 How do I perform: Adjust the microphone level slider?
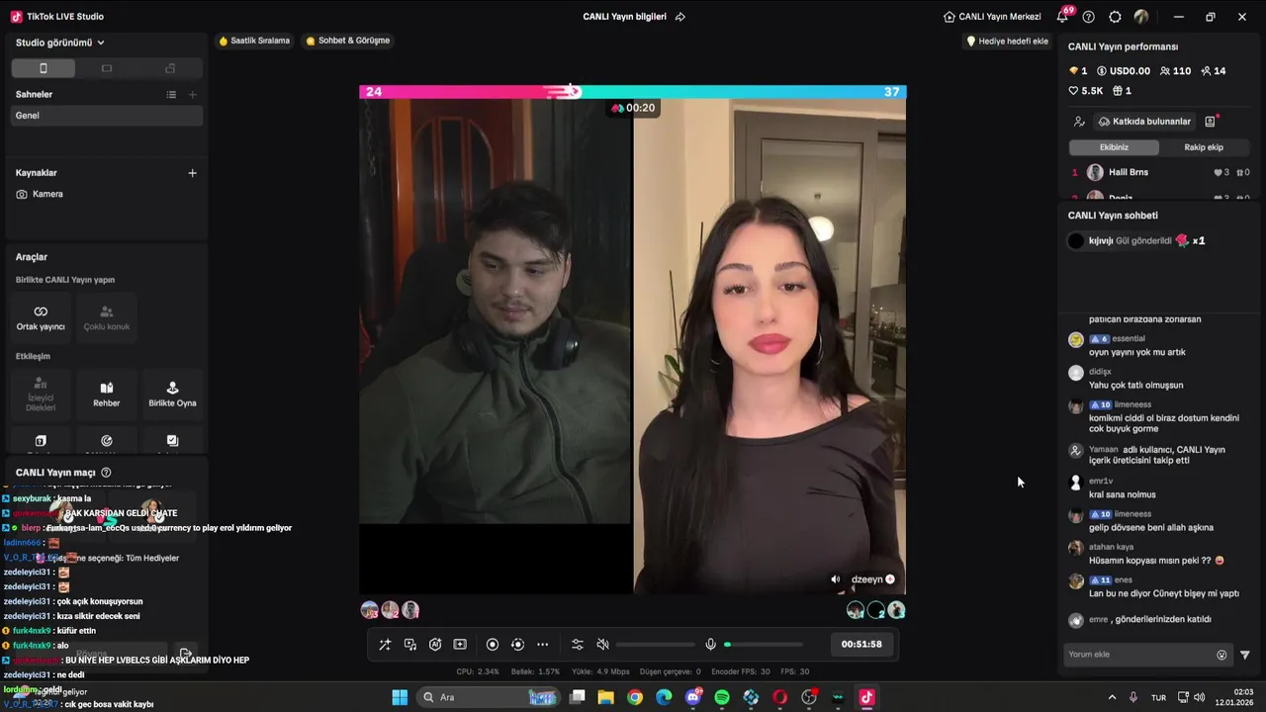coord(764,645)
